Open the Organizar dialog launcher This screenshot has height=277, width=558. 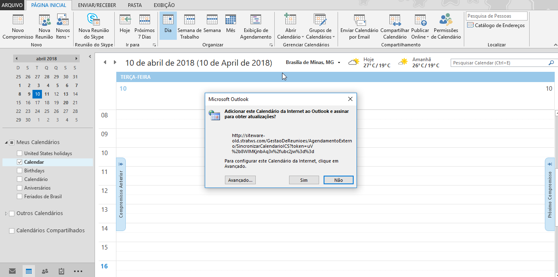pos(271,45)
